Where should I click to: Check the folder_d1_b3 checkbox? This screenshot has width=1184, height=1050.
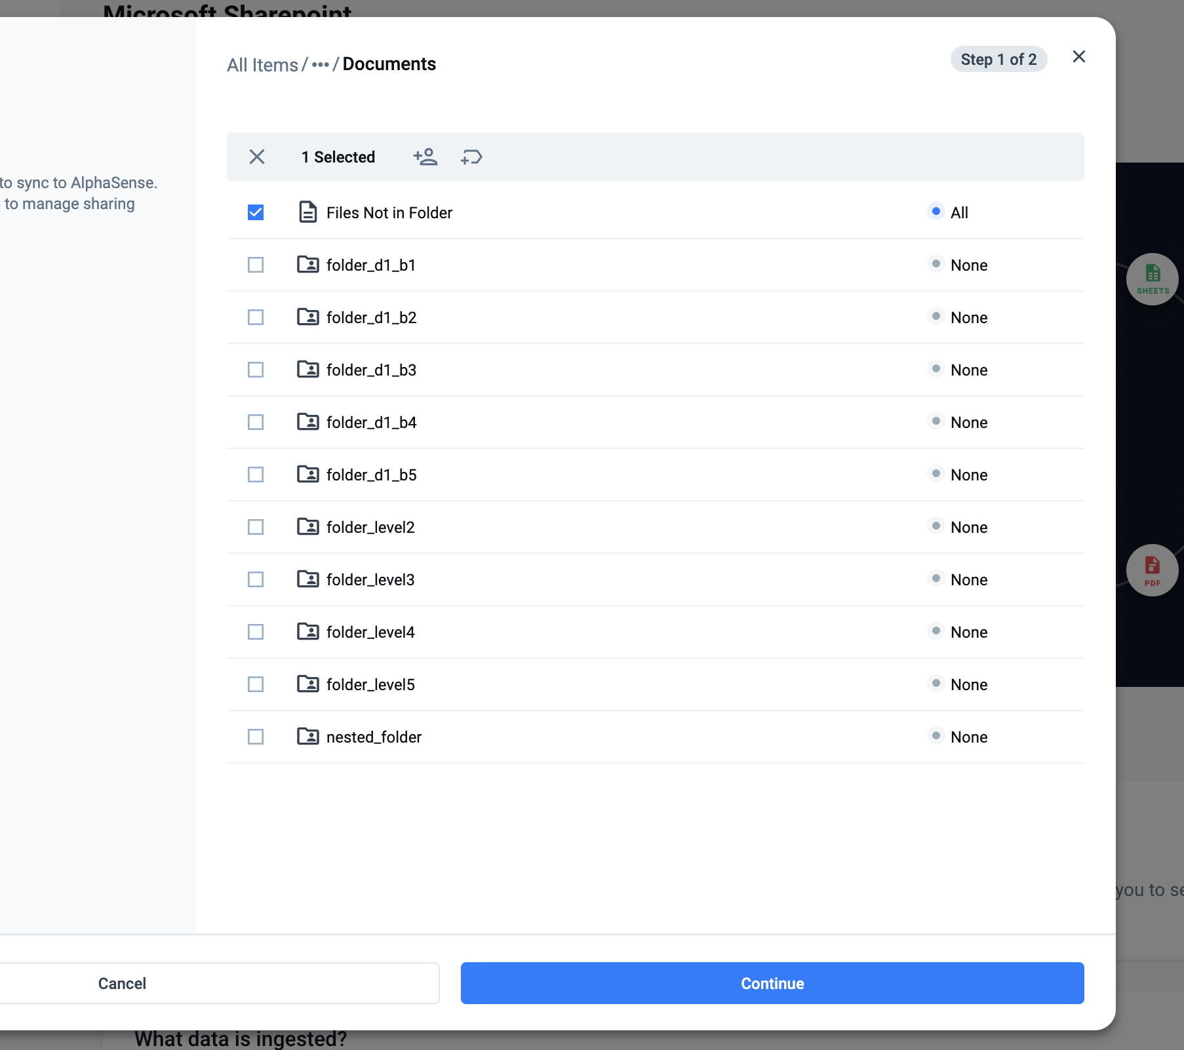click(256, 370)
